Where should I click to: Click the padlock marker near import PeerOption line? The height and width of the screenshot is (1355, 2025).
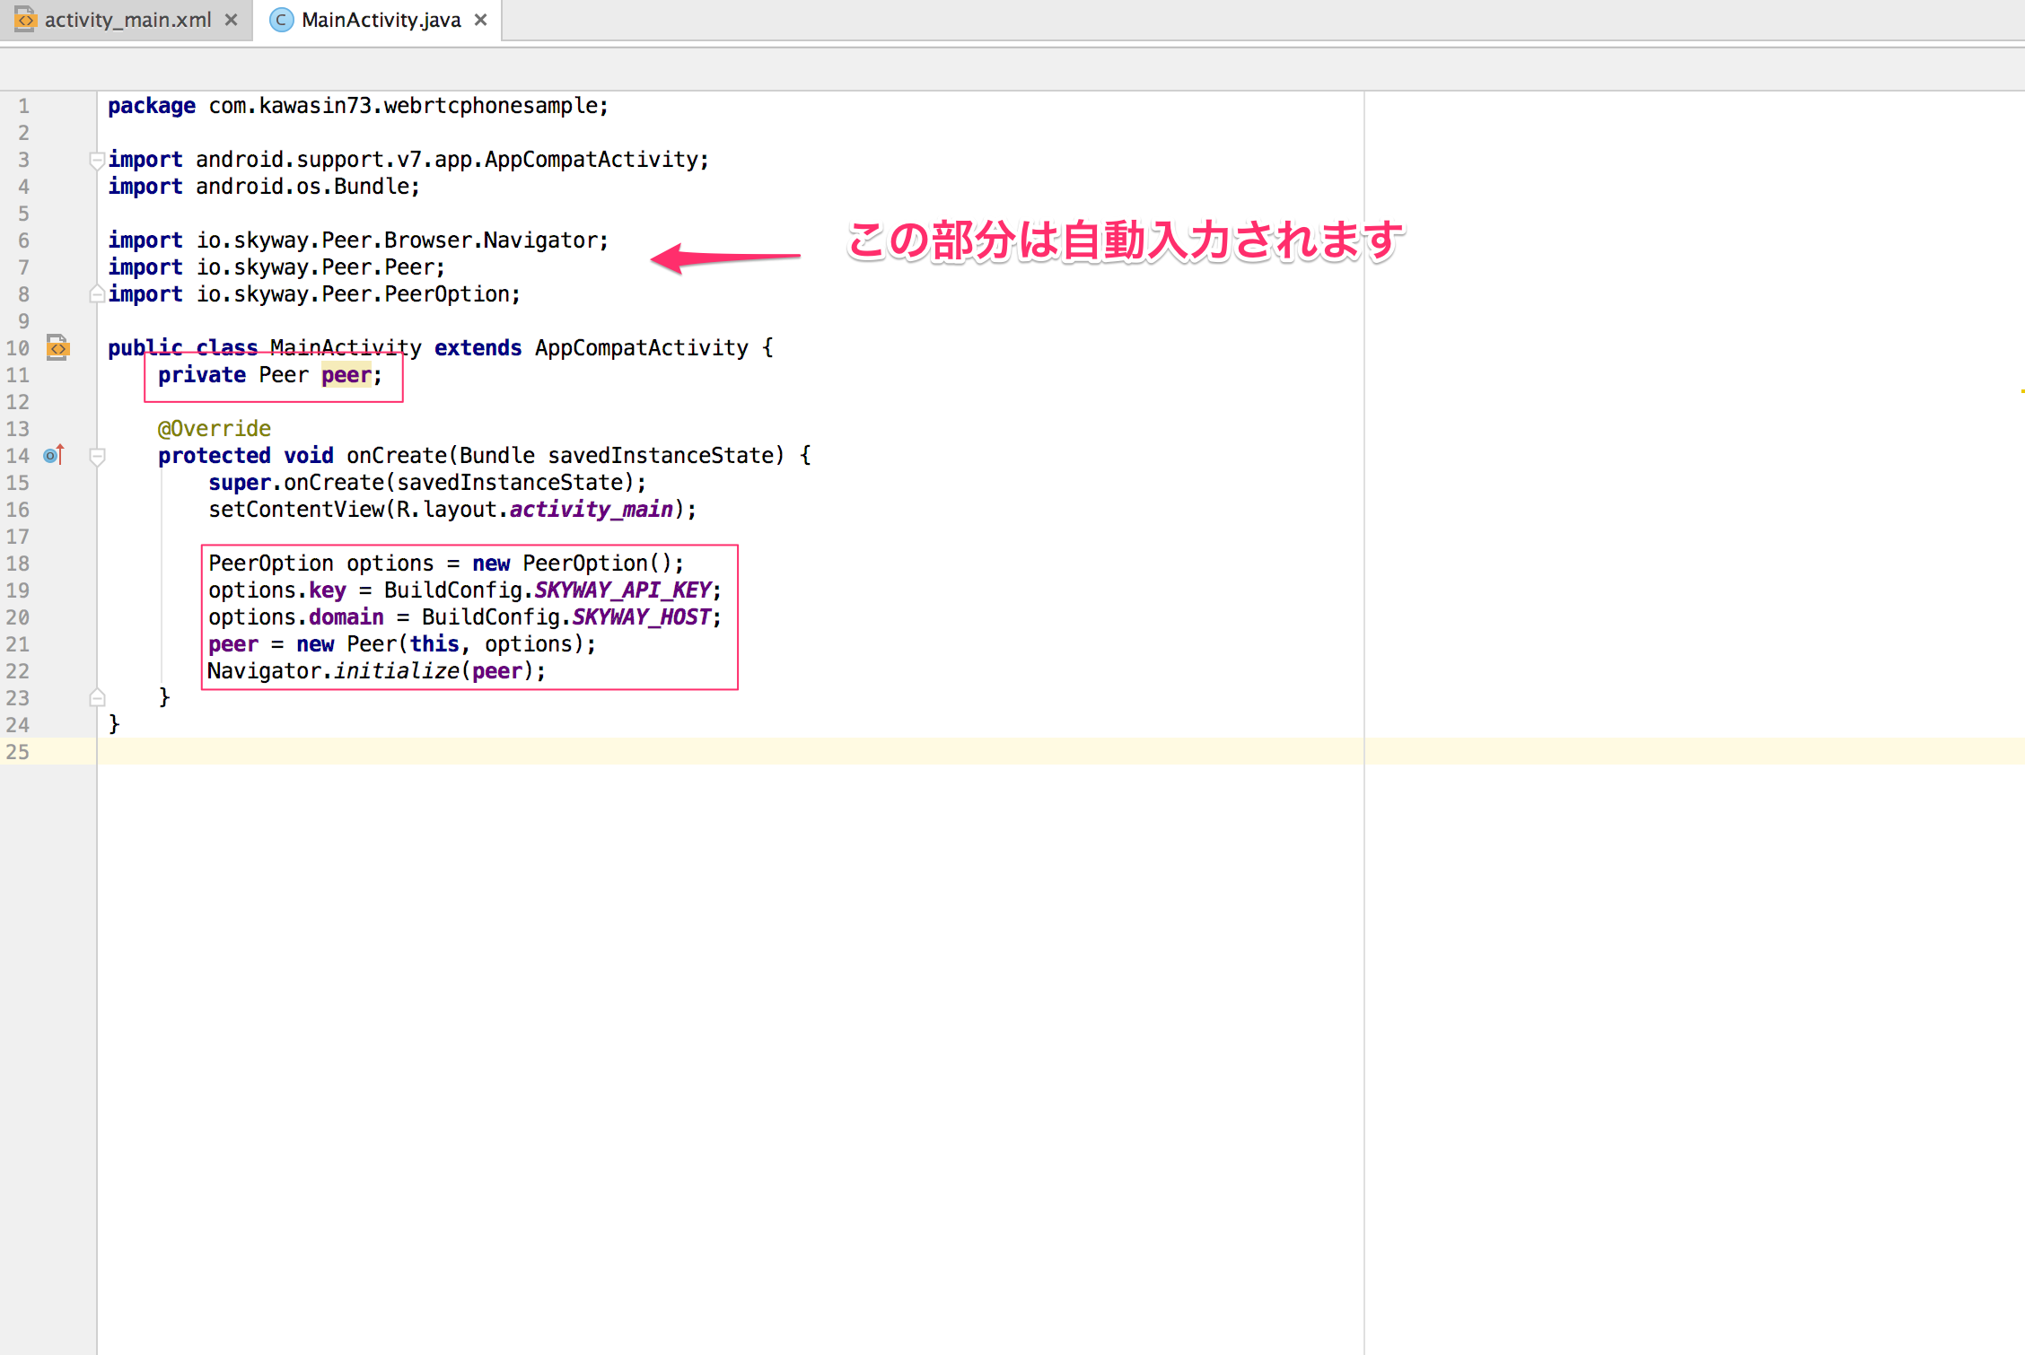[96, 293]
